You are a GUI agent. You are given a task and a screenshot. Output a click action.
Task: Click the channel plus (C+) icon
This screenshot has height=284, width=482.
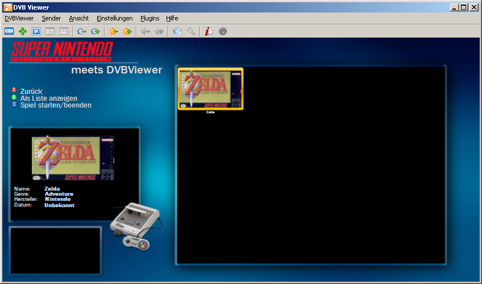tap(95, 31)
